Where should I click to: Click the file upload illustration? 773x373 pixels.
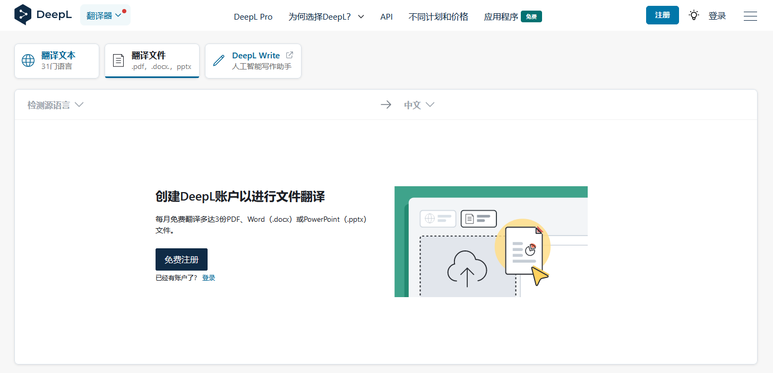(491, 241)
